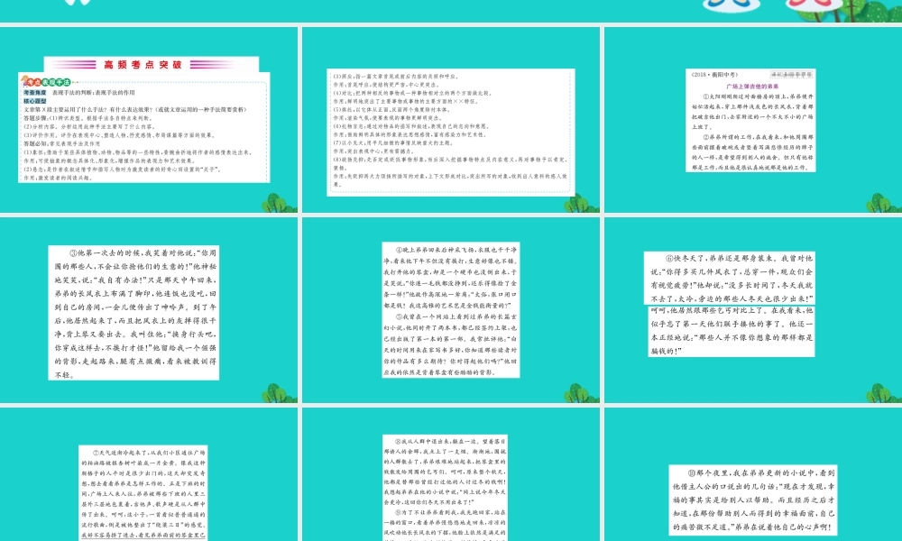Viewport: 902px width, 541px height.
Task: Click the passage title 广场上弹吉他的弟弟
Action: pos(752,87)
